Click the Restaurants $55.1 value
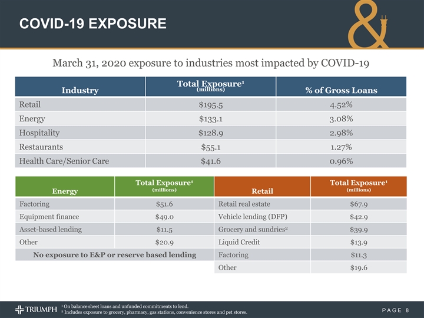The height and width of the screenshot is (318, 424). click(211, 146)
